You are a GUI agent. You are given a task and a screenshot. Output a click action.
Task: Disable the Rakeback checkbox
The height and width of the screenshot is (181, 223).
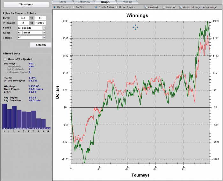click(146, 7)
